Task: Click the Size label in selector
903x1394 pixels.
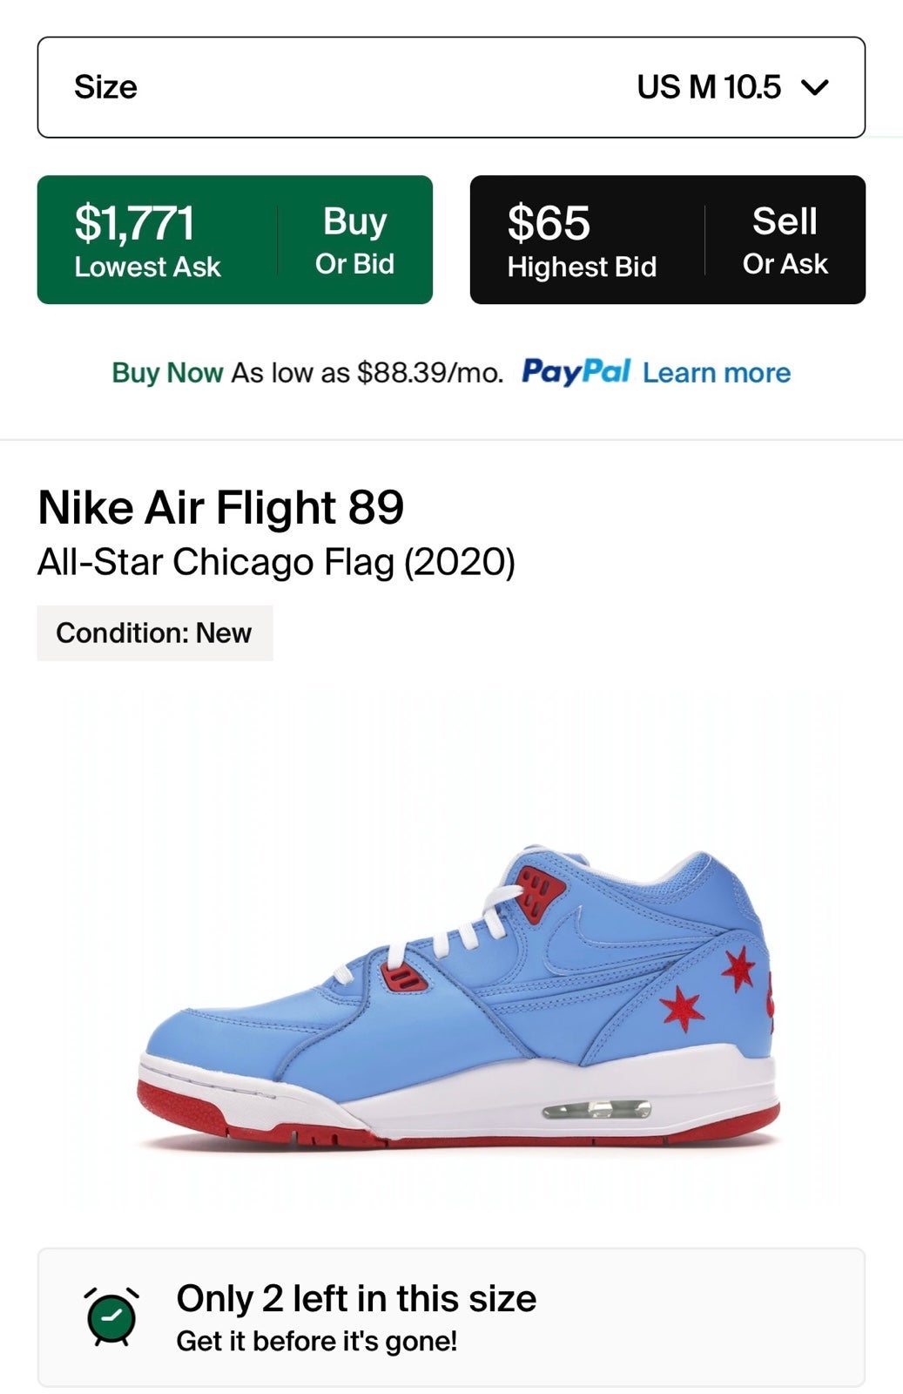Action: [105, 87]
